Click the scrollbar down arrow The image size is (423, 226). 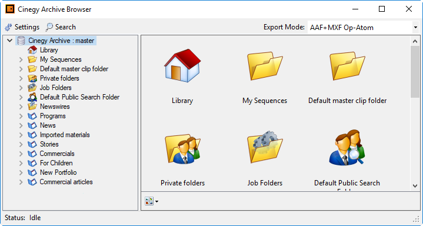pos(415,186)
